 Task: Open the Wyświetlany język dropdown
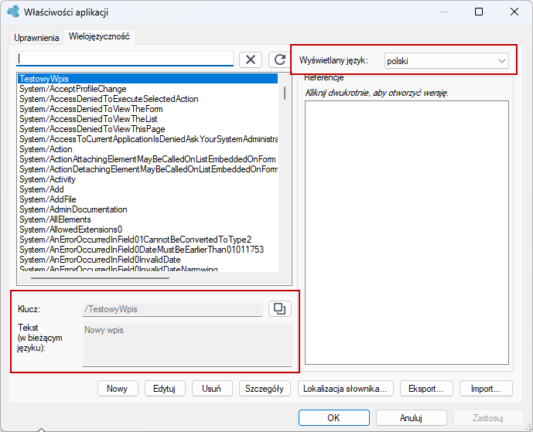coord(446,61)
